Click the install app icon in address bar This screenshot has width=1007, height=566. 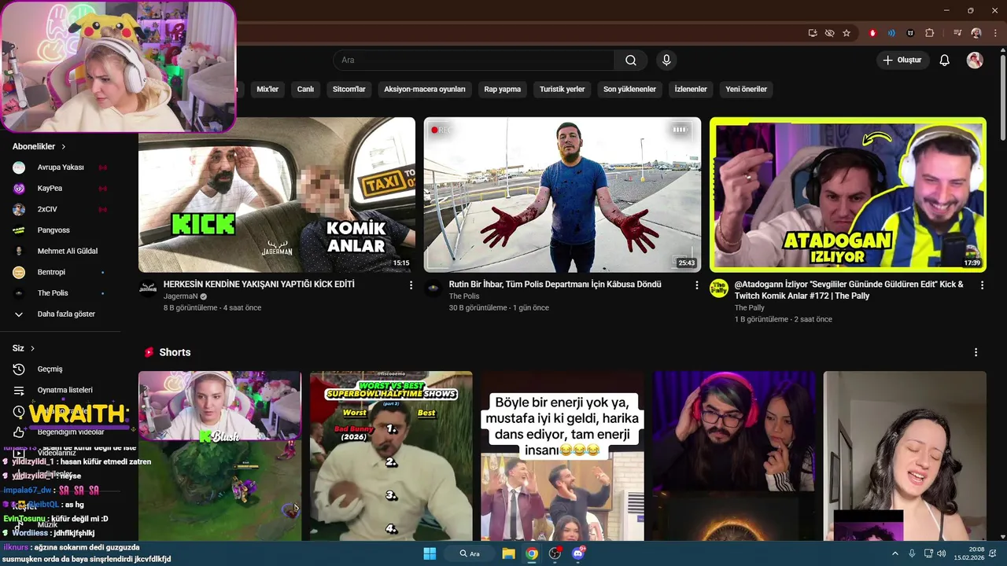813,33
